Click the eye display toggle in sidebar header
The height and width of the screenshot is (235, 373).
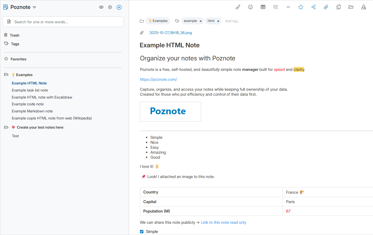pos(101,7)
